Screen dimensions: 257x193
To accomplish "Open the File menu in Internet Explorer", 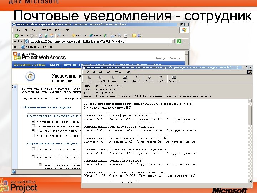I will (17, 30).
